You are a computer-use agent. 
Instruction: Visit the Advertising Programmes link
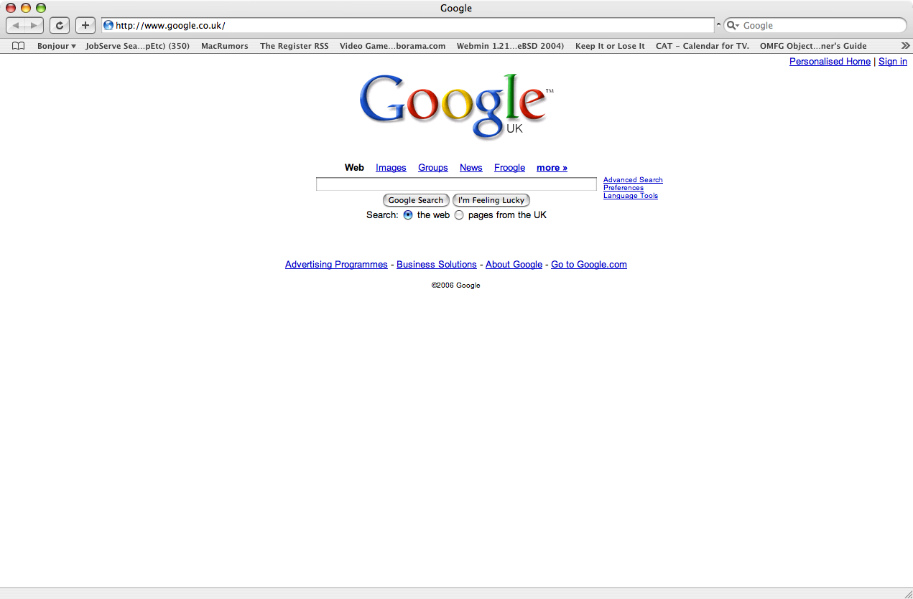click(x=336, y=265)
